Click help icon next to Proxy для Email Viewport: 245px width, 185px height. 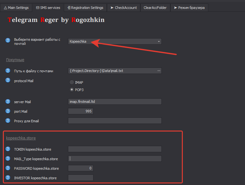click(x=8, y=121)
